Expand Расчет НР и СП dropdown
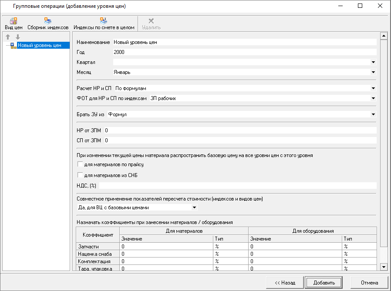 [x=373, y=88]
